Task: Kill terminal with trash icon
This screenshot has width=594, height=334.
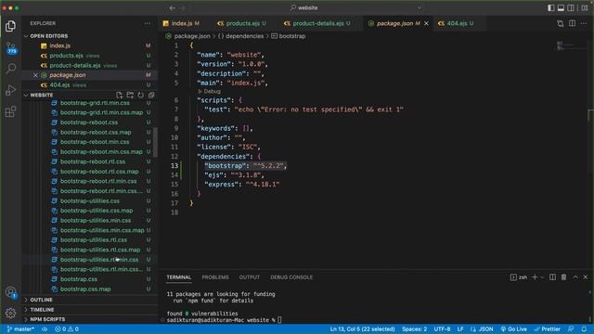Action: click(563, 277)
